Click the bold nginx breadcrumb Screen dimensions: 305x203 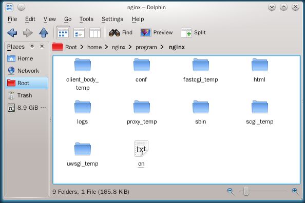tap(177, 47)
